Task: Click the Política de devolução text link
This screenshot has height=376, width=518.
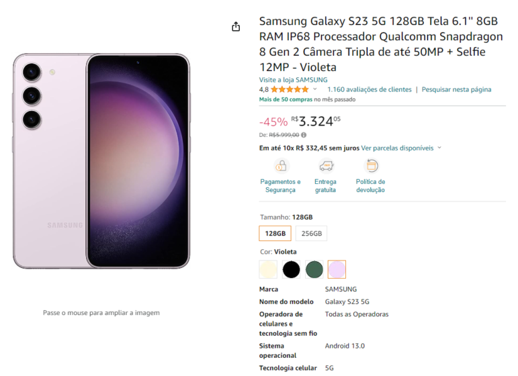Action: [x=370, y=186]
